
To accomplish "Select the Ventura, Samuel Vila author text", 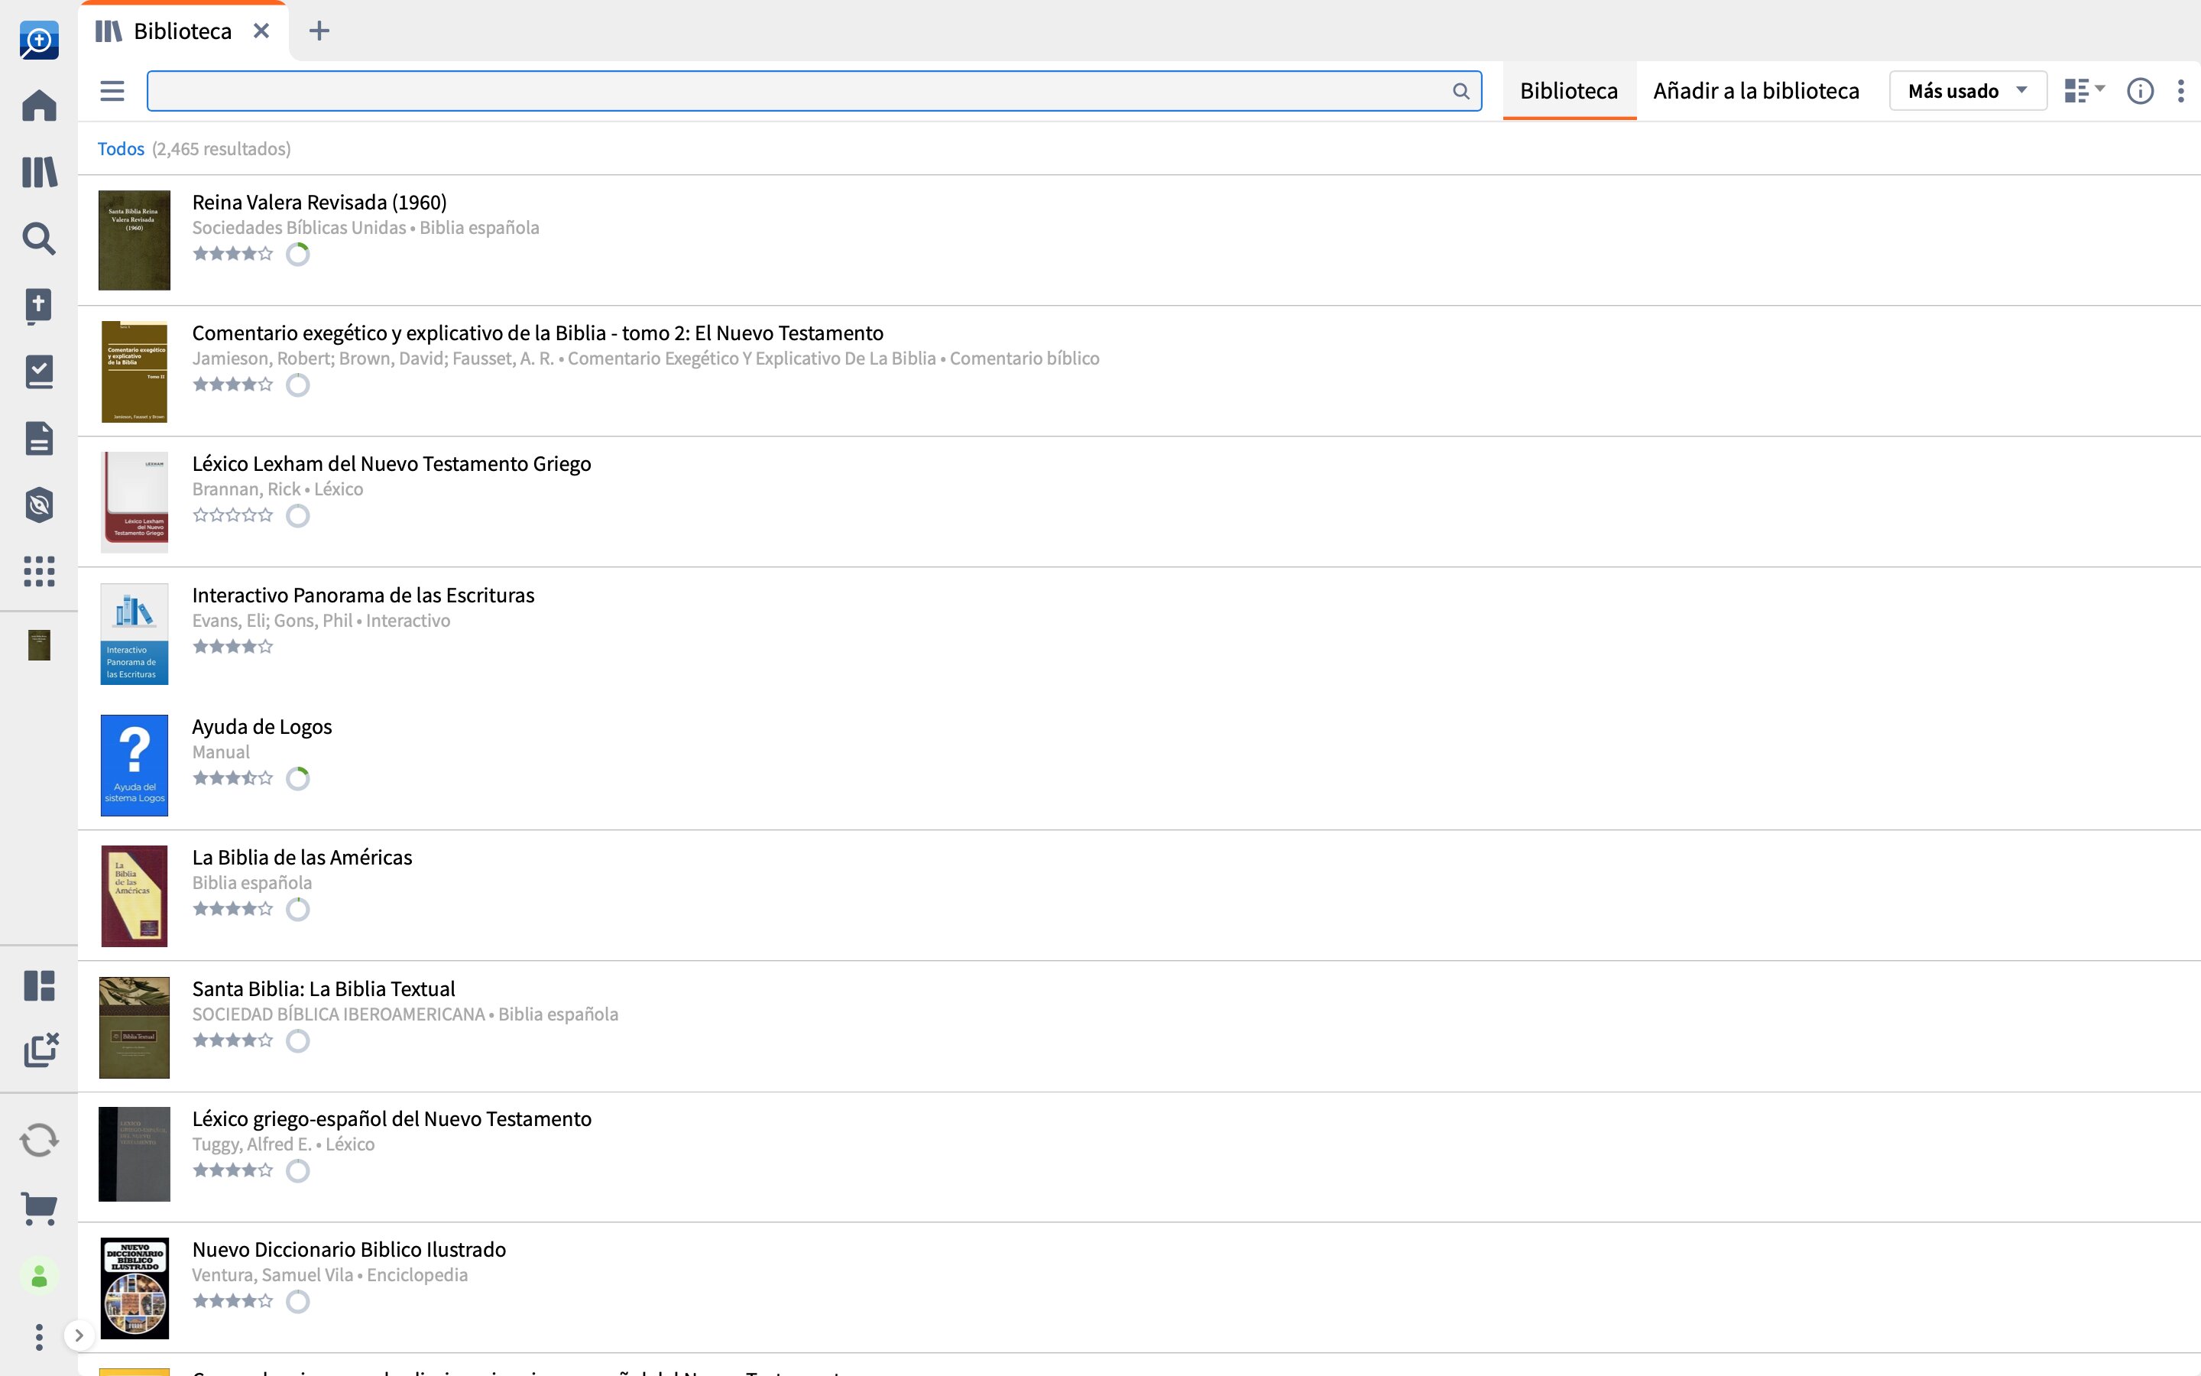I will click(x=273, y=1275).
